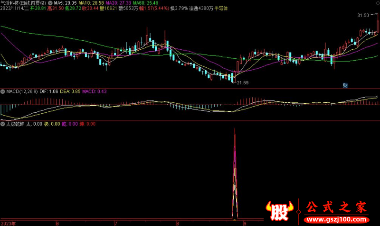Select the MA10 moving average label
Screen dimensions: 380x226
coord(91,3)
